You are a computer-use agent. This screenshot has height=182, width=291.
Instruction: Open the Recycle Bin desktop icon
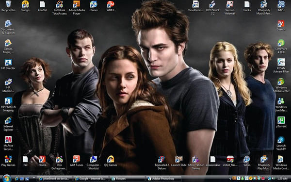(x=8, y=6)
